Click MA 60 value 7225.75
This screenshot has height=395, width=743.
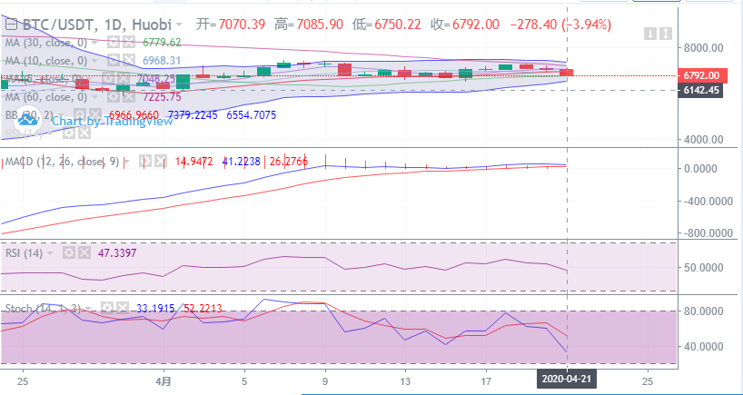(x=162, y=97)
